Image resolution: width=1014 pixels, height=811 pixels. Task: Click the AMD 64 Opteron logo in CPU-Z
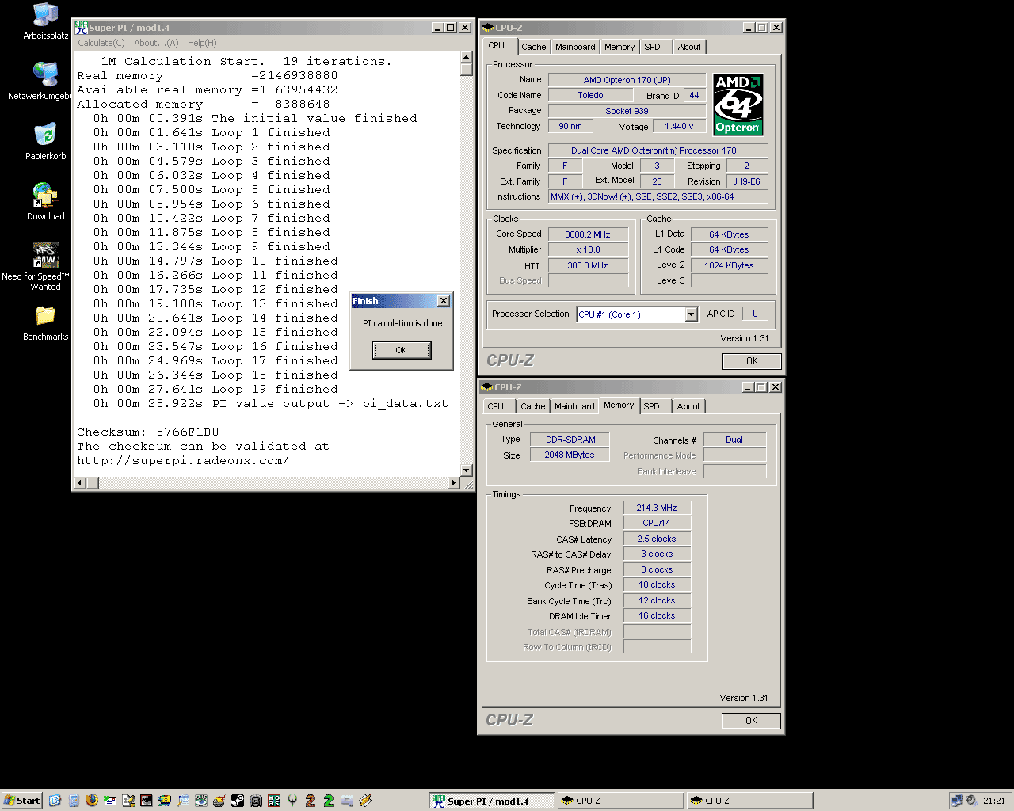[x=738, y=104]
